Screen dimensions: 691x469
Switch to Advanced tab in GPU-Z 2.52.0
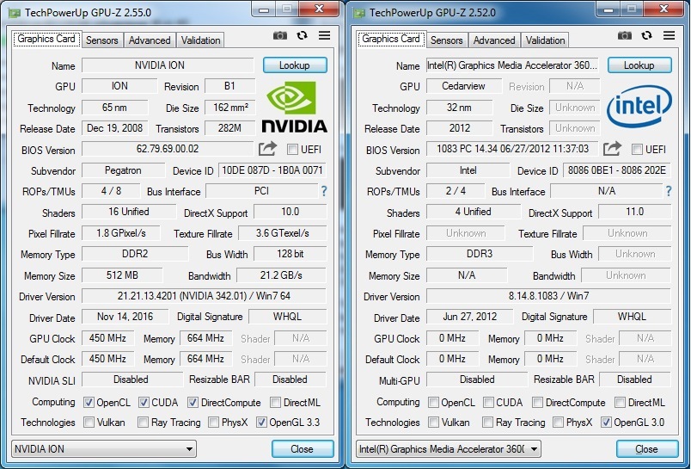coord(494,40)
